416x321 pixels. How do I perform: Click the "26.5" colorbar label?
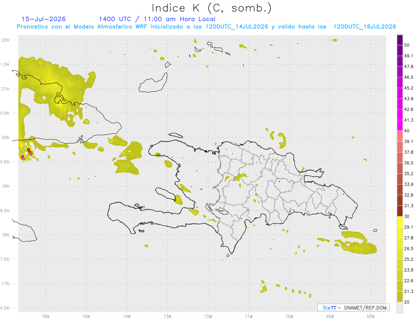[x=409, y=249]
